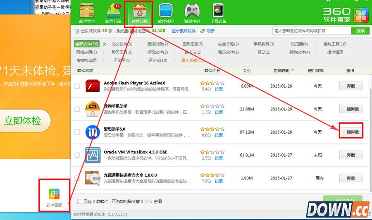Click 卸载 for Oracle VM VirtualBox
Image resolution: width=372 pixels, height=220 pixels.
(x=351, y=155)
